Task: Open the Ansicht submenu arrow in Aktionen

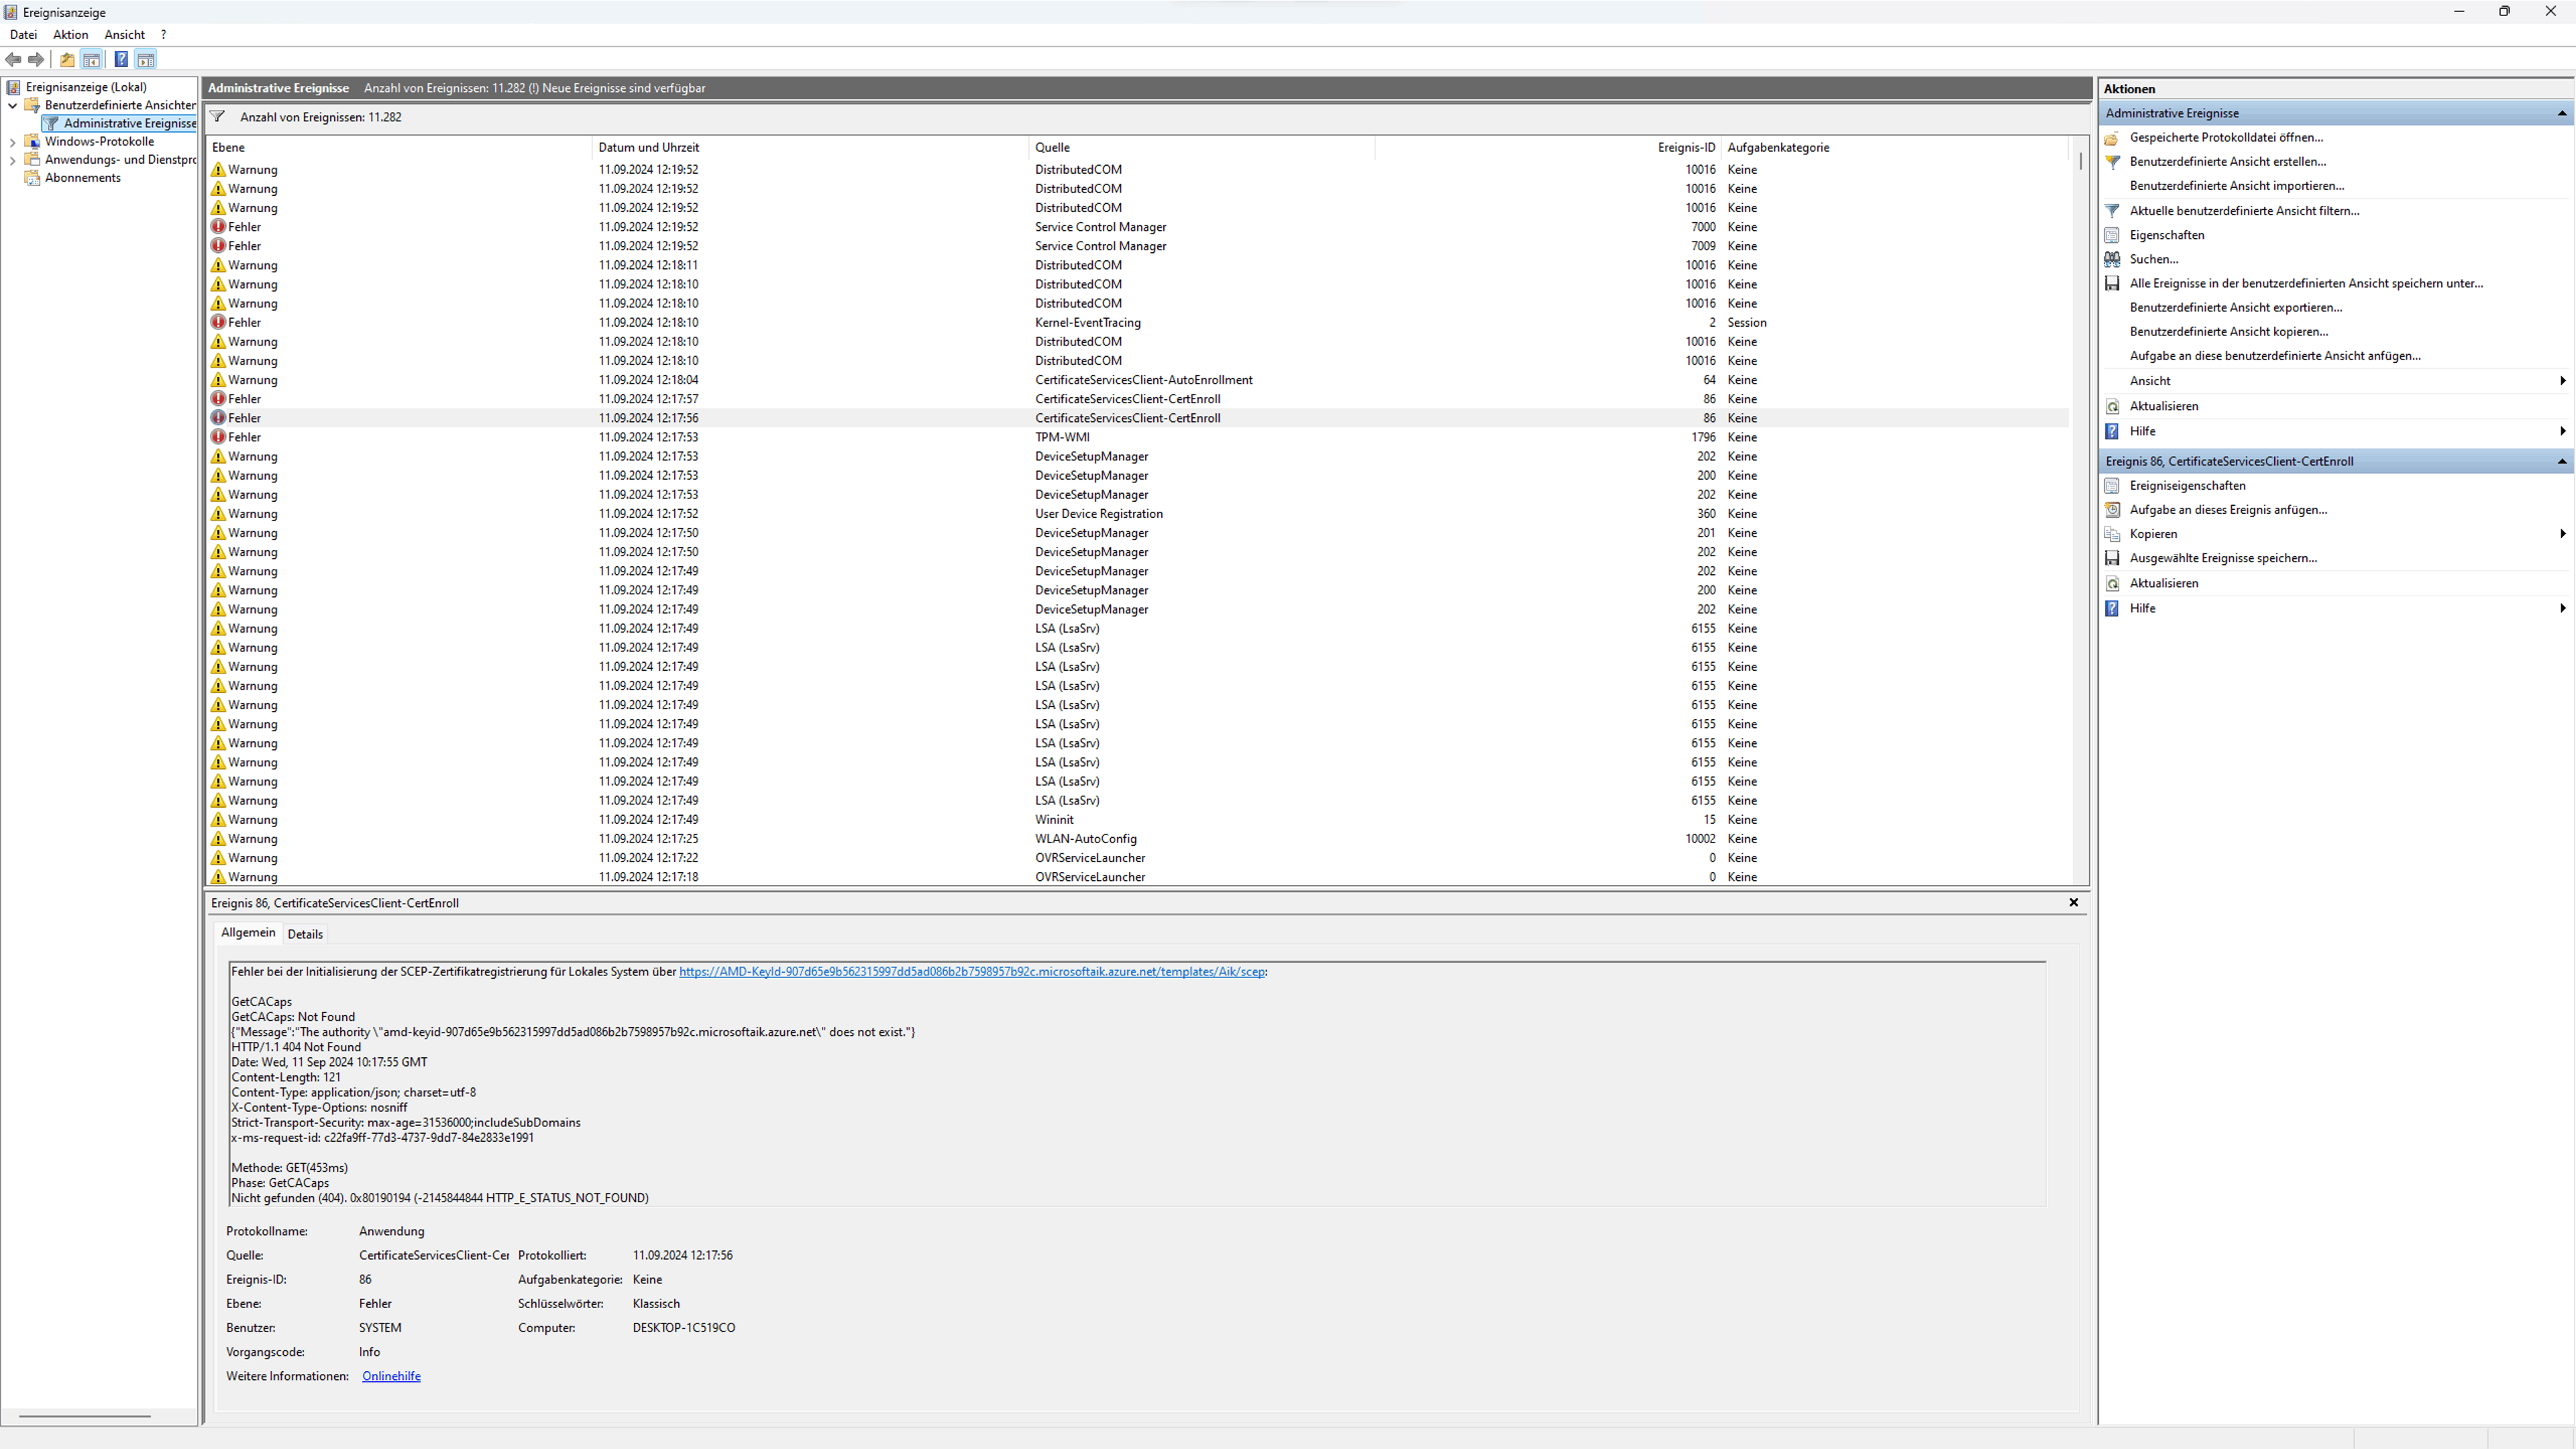Action: pyautogui.click(x=2562, y=381)
